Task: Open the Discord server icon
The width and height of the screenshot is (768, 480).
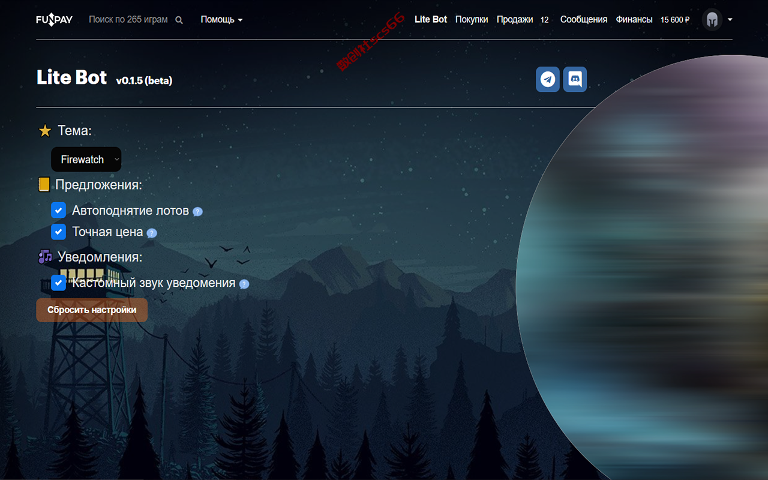Action: [575, 79]
